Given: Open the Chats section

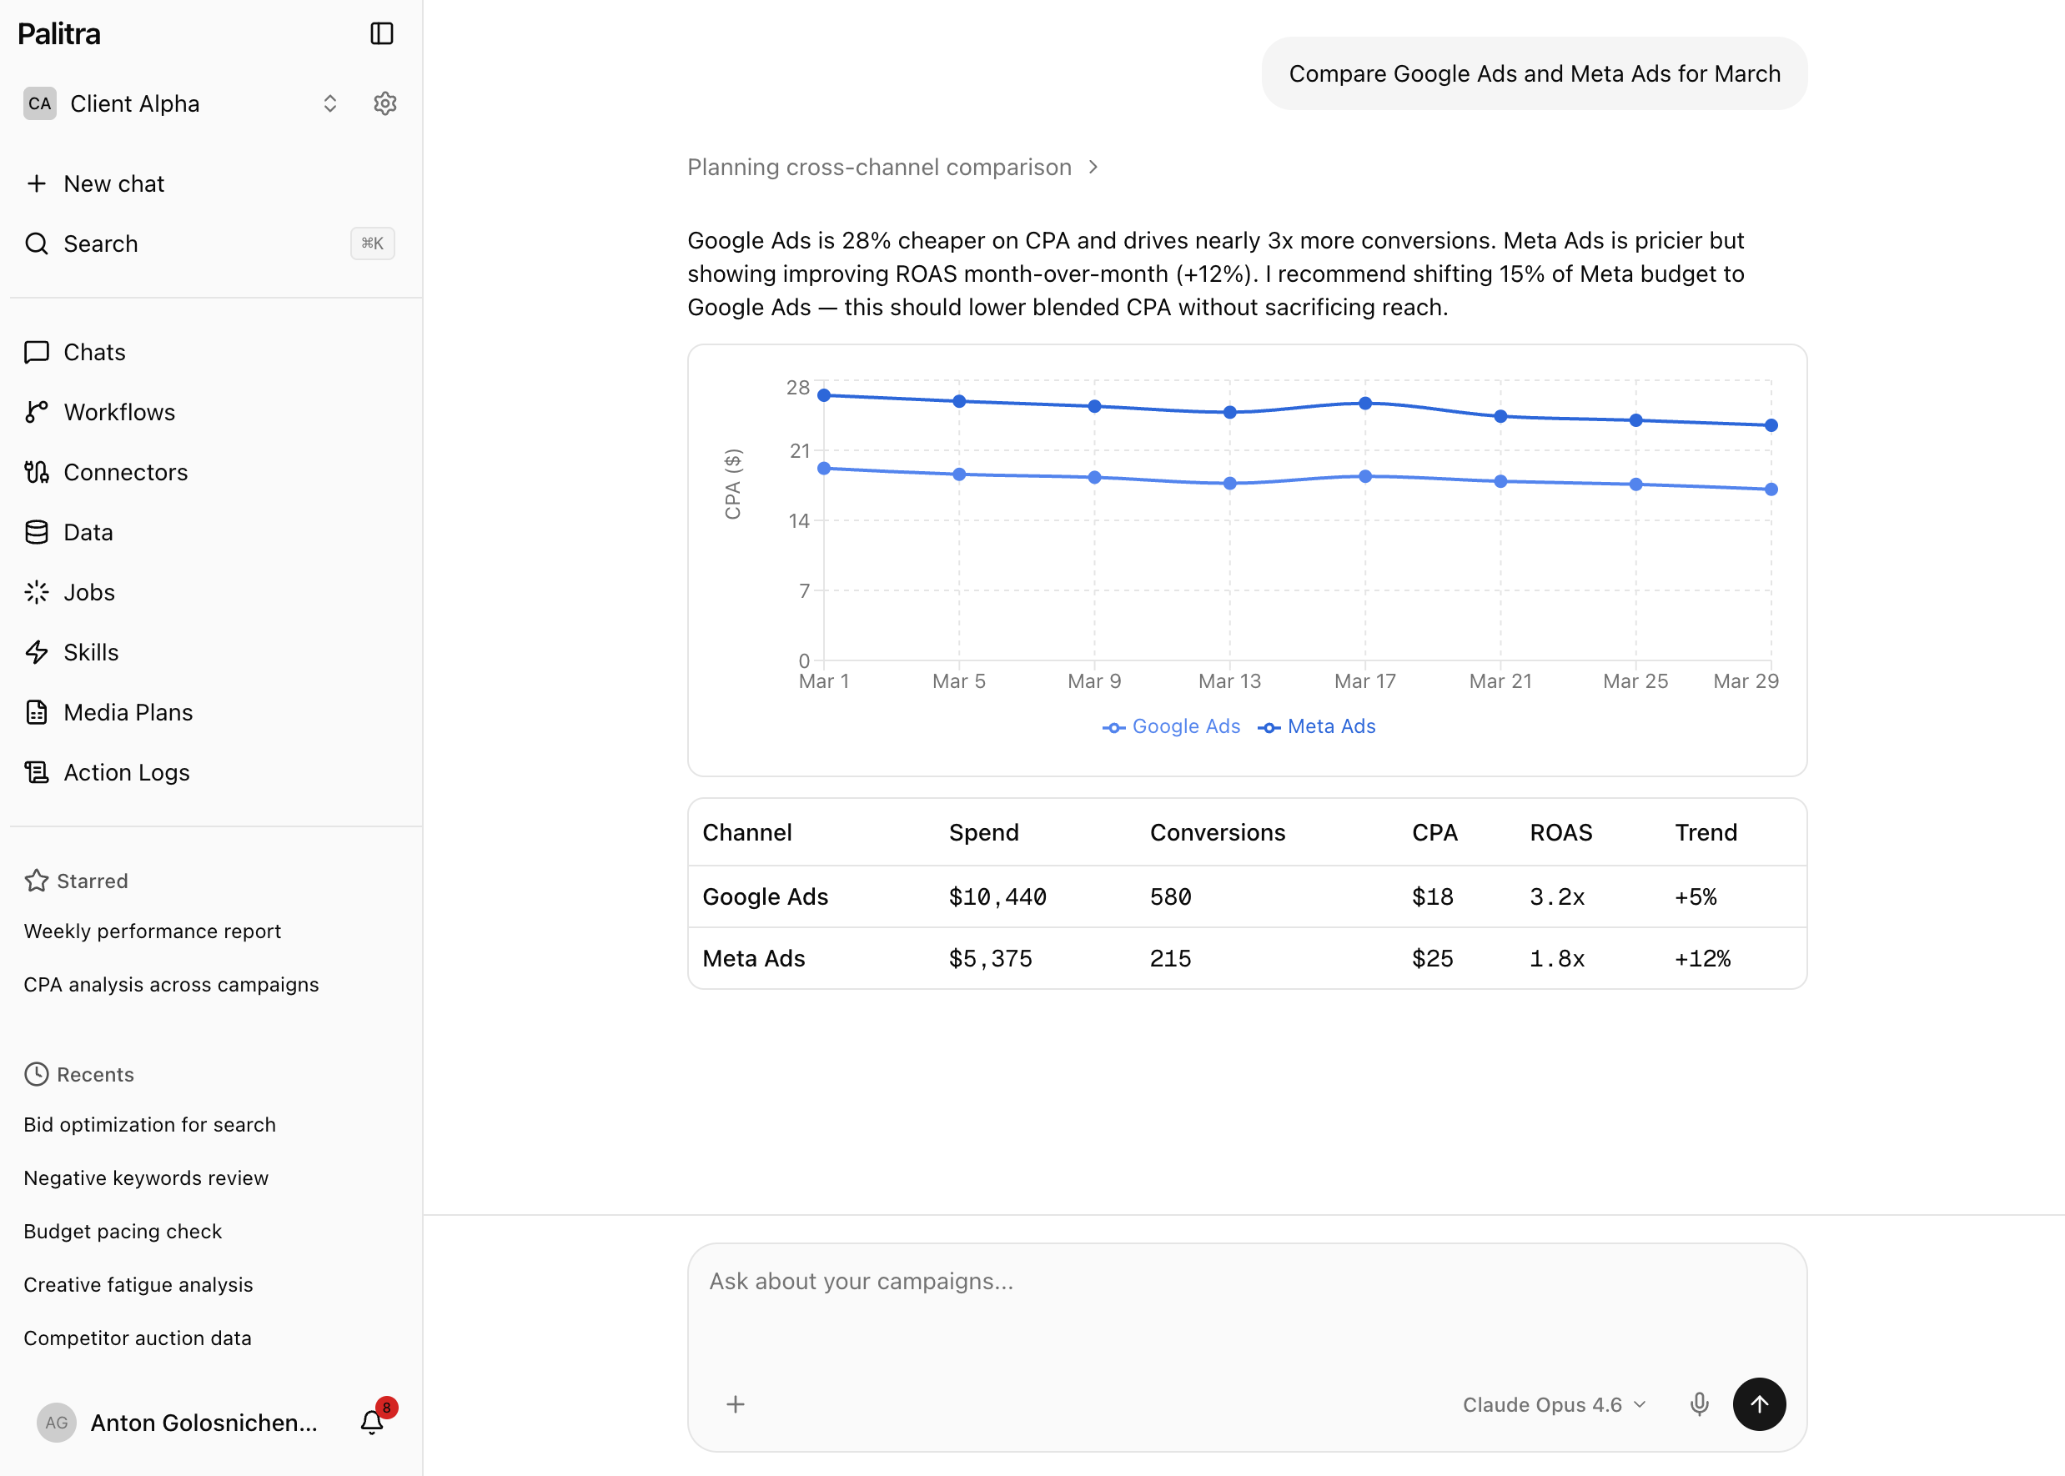Looking at the screenshot, I should (209, 352).
